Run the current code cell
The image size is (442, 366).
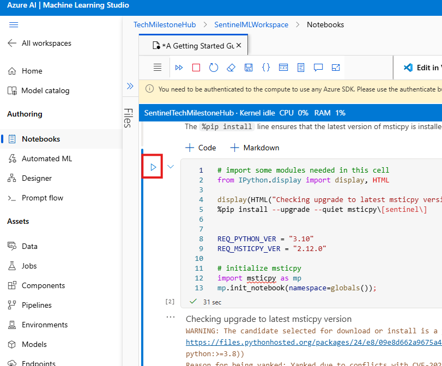point(153,167)
